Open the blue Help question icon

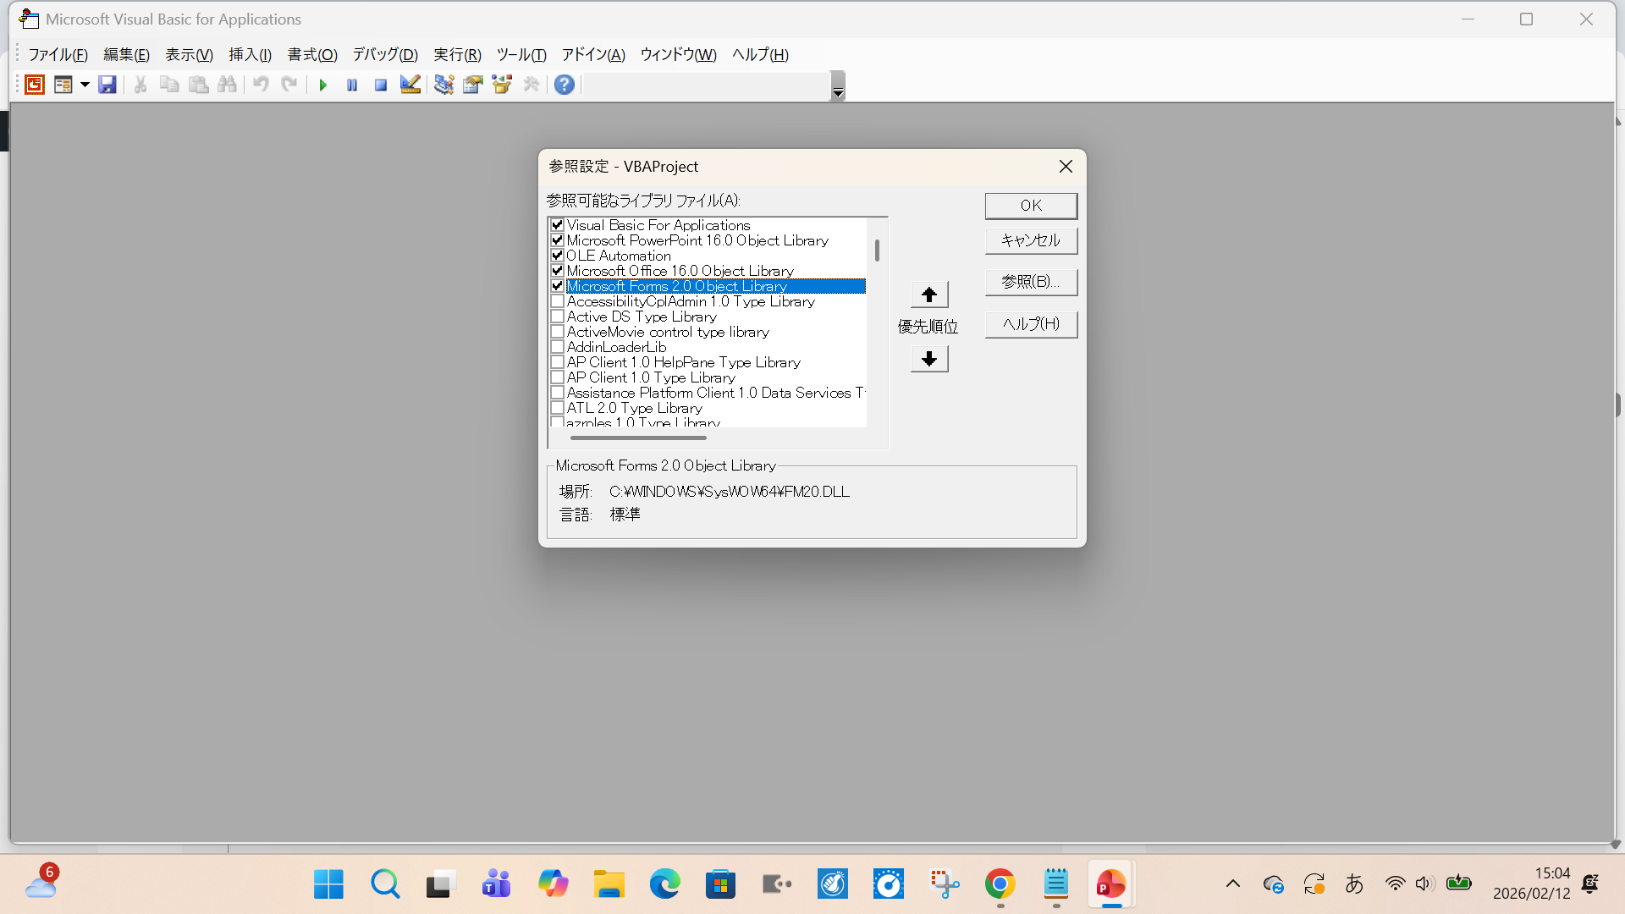pos(565,85)
